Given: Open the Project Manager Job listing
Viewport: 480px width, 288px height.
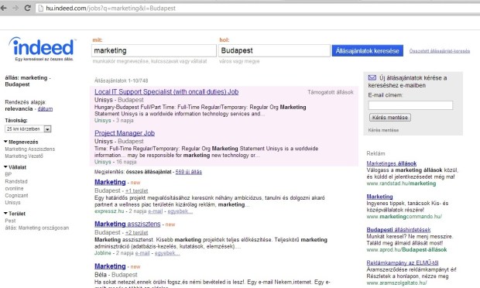Looking at the screenshot, I should coord(125,133).
